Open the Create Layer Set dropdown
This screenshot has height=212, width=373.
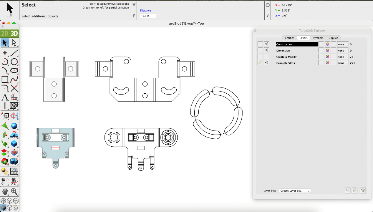pyautogui.click(x=295, y=191)
